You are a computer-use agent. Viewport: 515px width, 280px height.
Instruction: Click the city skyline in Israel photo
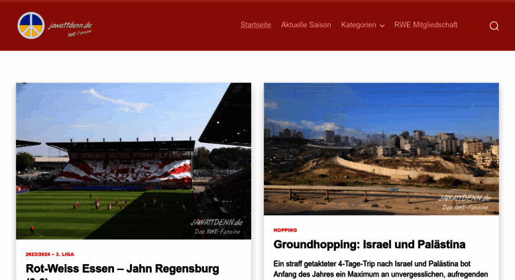click(x=410, y=141)
